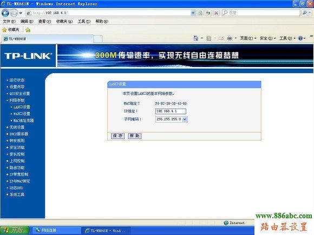Switch to 网络连接 taskbar window
This screenshot has height=235, width=314.
coord(56,231)
